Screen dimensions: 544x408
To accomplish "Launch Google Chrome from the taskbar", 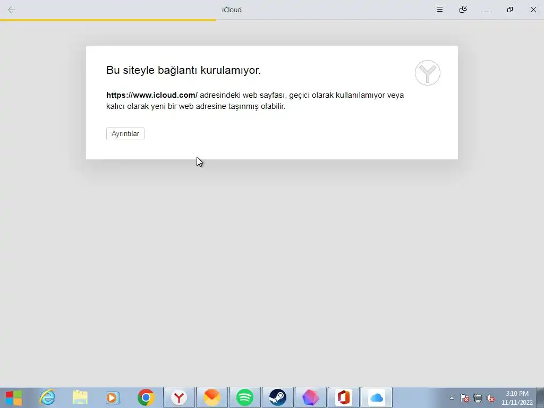I will 146,397.
